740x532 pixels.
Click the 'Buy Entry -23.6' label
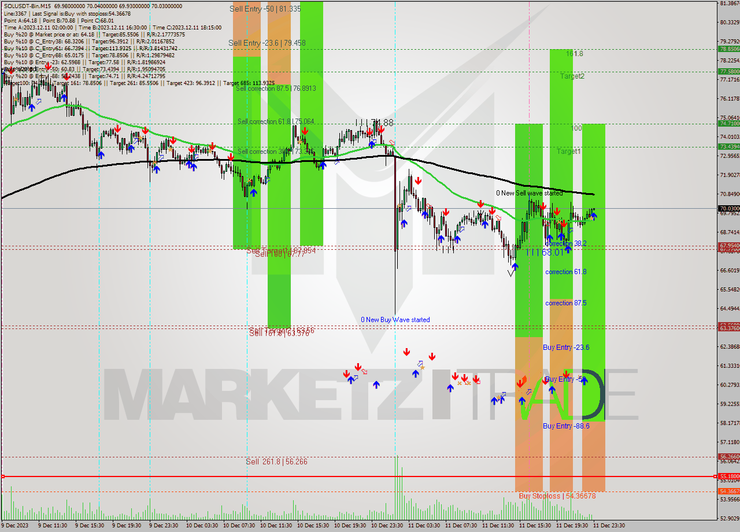[566, 348]
